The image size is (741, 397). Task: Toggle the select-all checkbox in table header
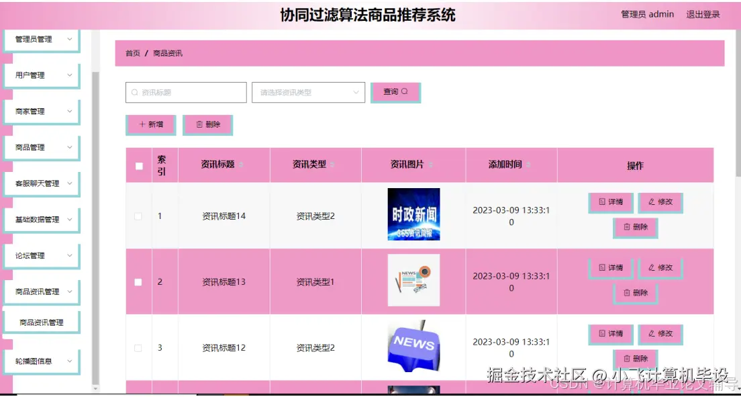(138, 165)
